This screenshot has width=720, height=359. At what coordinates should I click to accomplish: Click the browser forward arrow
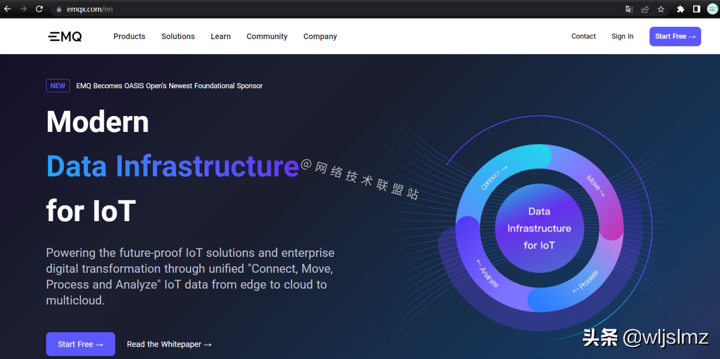pyautogui.click(x=23, y=9)
